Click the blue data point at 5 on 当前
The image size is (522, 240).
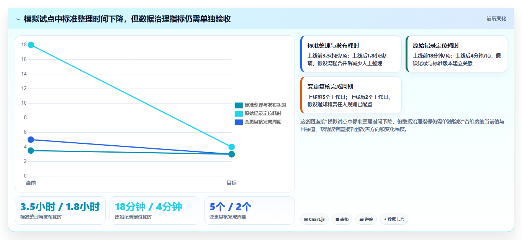pos(31,140)
